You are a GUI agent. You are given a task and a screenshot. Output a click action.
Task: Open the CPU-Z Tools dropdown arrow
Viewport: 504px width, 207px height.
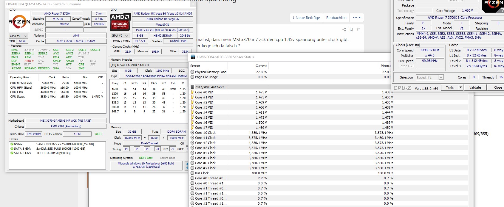click(460, 87)
